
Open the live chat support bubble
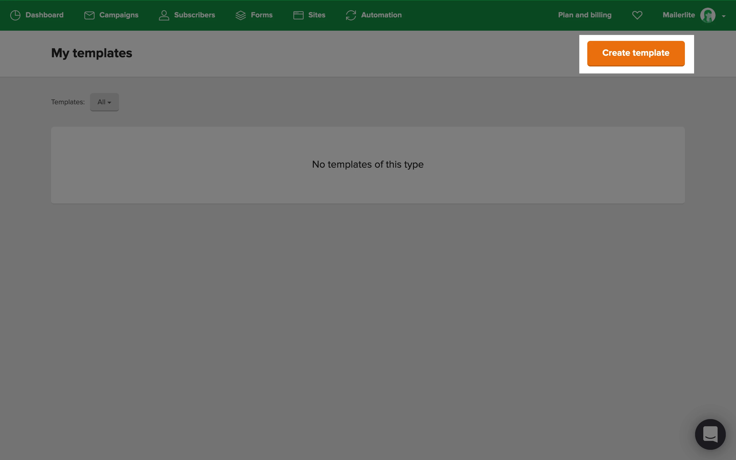click(x=710, y=434)
